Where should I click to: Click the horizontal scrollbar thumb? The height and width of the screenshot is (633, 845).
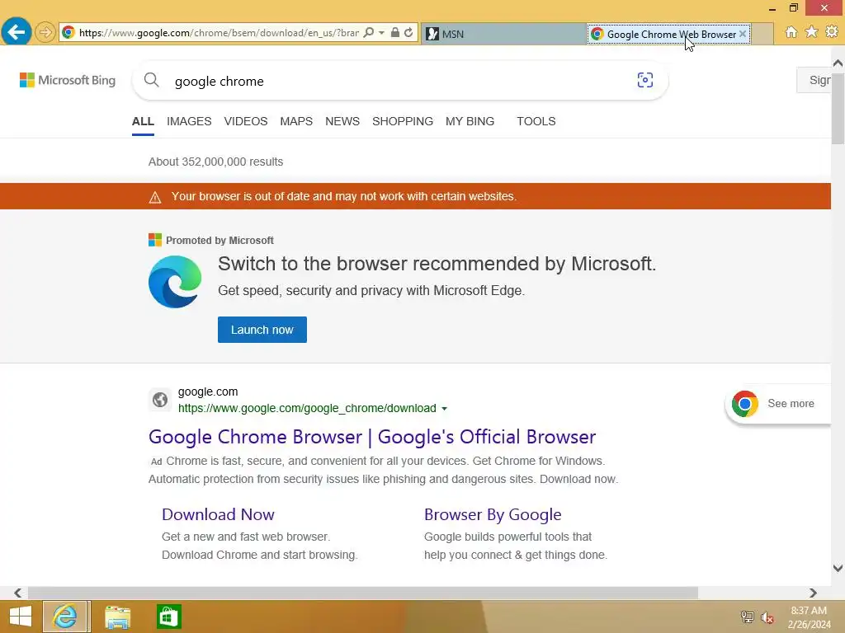(363, 593)
